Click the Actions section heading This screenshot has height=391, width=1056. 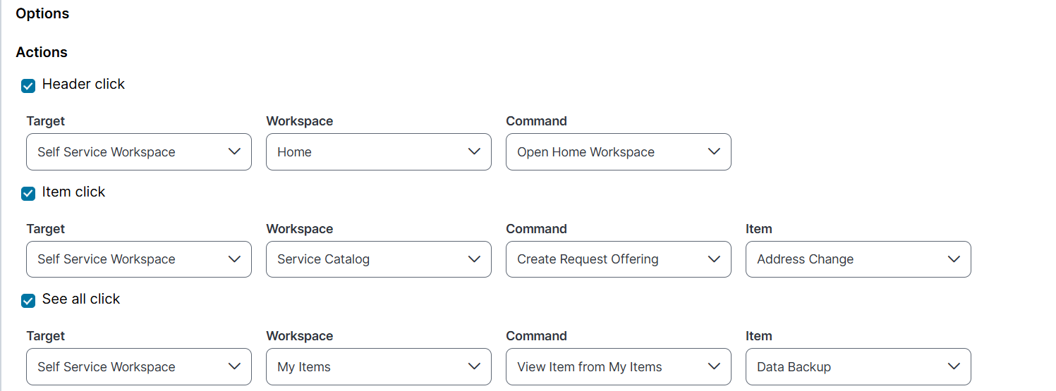(x=42, y=52)
